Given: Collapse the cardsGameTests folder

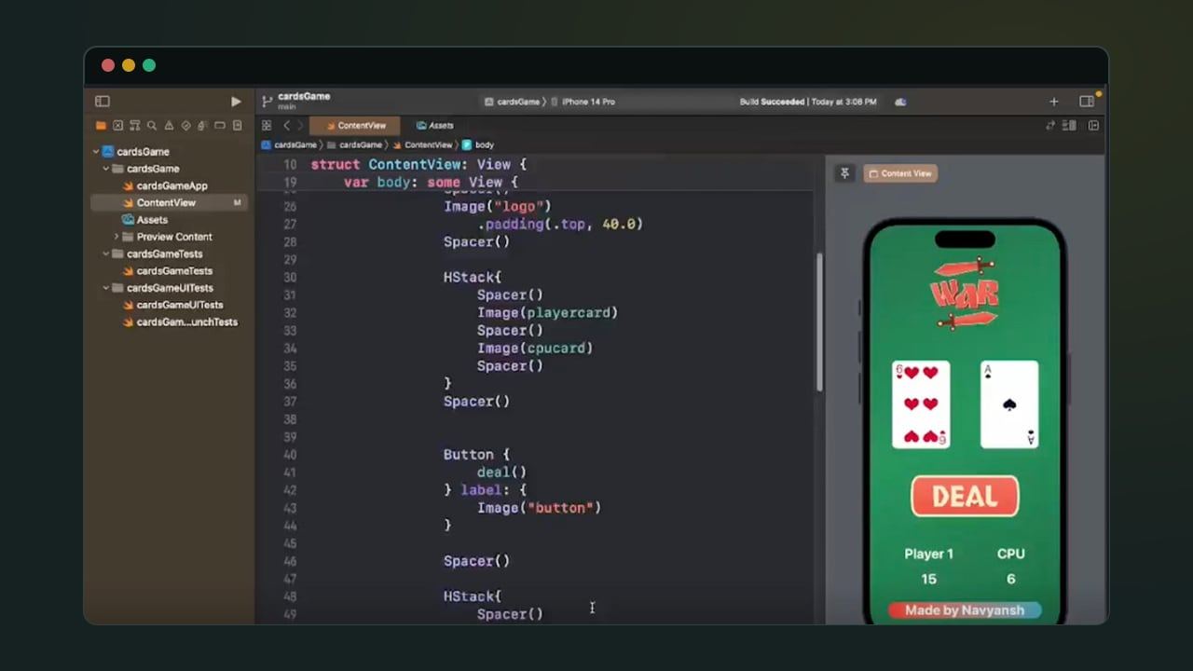Looking at the screenshot, I should coord(106,253).
